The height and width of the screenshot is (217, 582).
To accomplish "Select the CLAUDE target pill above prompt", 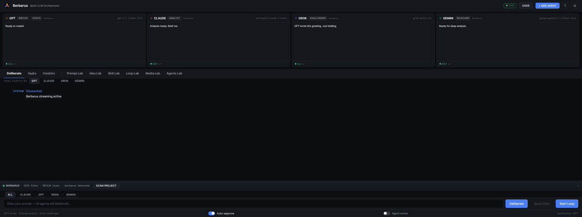I will coord(25,194).
